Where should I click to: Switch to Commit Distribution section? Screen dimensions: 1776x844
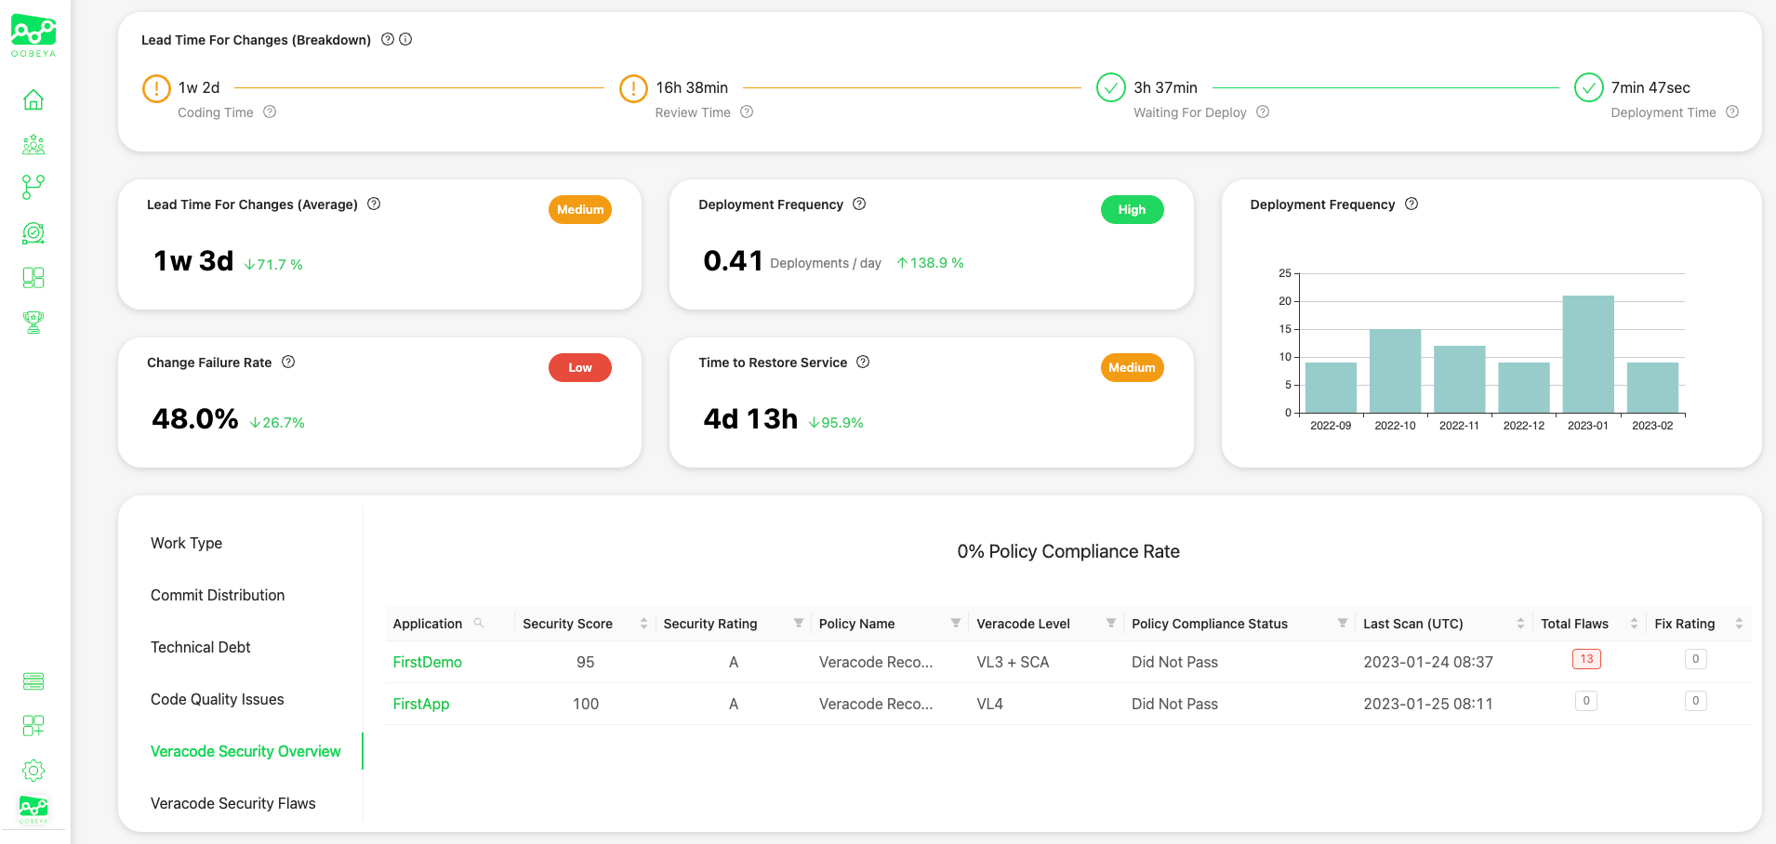coord(218,595)
